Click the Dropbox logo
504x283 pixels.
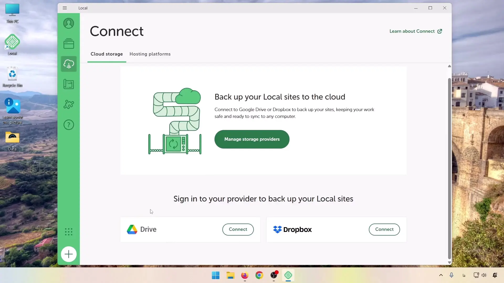click(x=292, y=230)
